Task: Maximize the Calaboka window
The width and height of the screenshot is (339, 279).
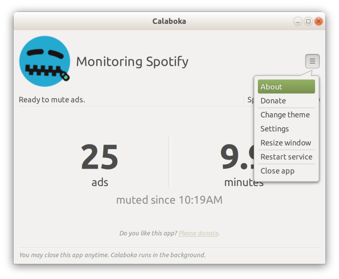Action: pos(308,21)
